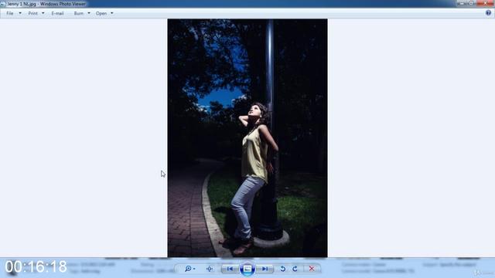The width and height of the screenshot is (495, 278).
Task: Click the Actual size icon
Action: coord(210,269)
